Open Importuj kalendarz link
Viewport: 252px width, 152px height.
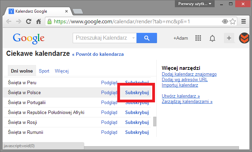(x=180, y=85)
